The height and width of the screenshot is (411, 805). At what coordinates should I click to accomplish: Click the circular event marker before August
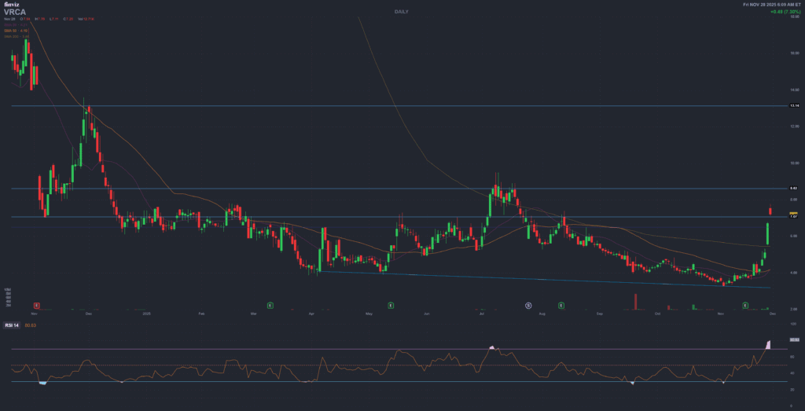click(528, 304)
